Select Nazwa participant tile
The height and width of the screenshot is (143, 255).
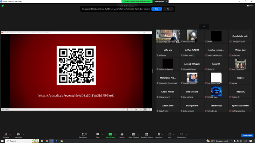(240, 78)
